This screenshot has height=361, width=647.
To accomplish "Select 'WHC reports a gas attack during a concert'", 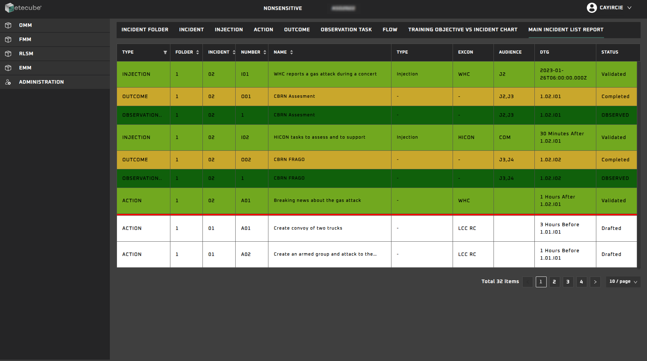I will tap(325, 74).
